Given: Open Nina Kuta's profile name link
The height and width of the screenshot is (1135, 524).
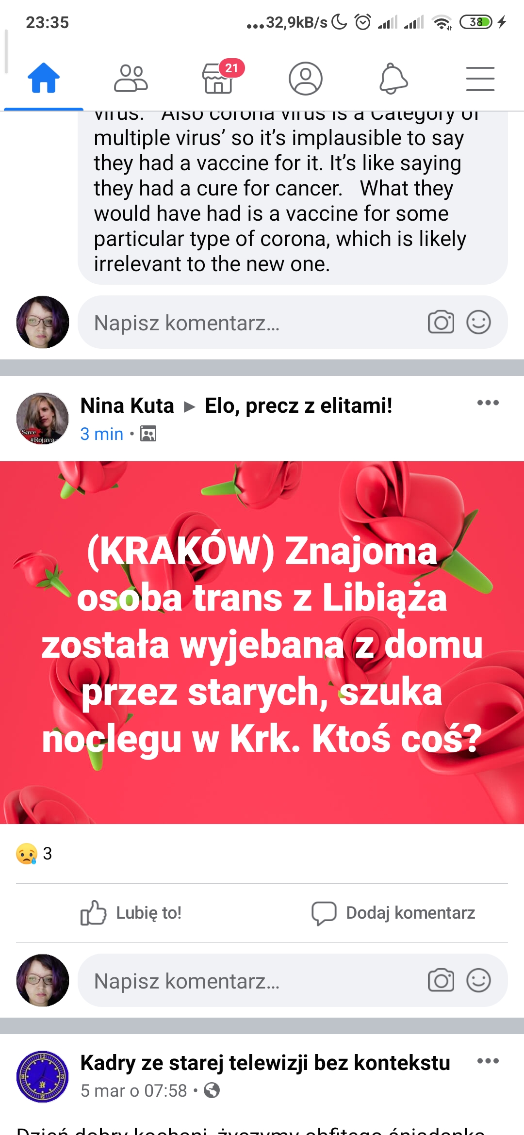Looking at the screenshot, I should pos(127,405).
